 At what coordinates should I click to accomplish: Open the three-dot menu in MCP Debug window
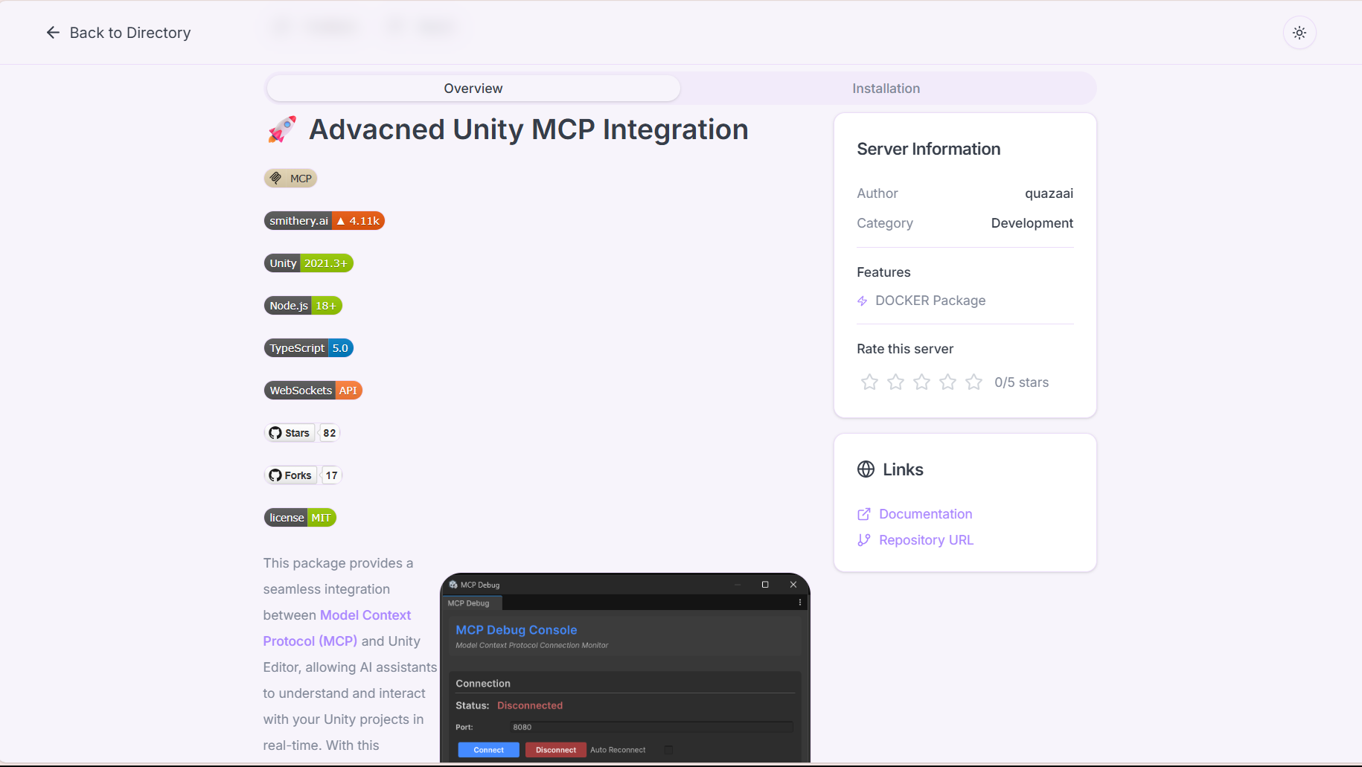tap(800, 602)
